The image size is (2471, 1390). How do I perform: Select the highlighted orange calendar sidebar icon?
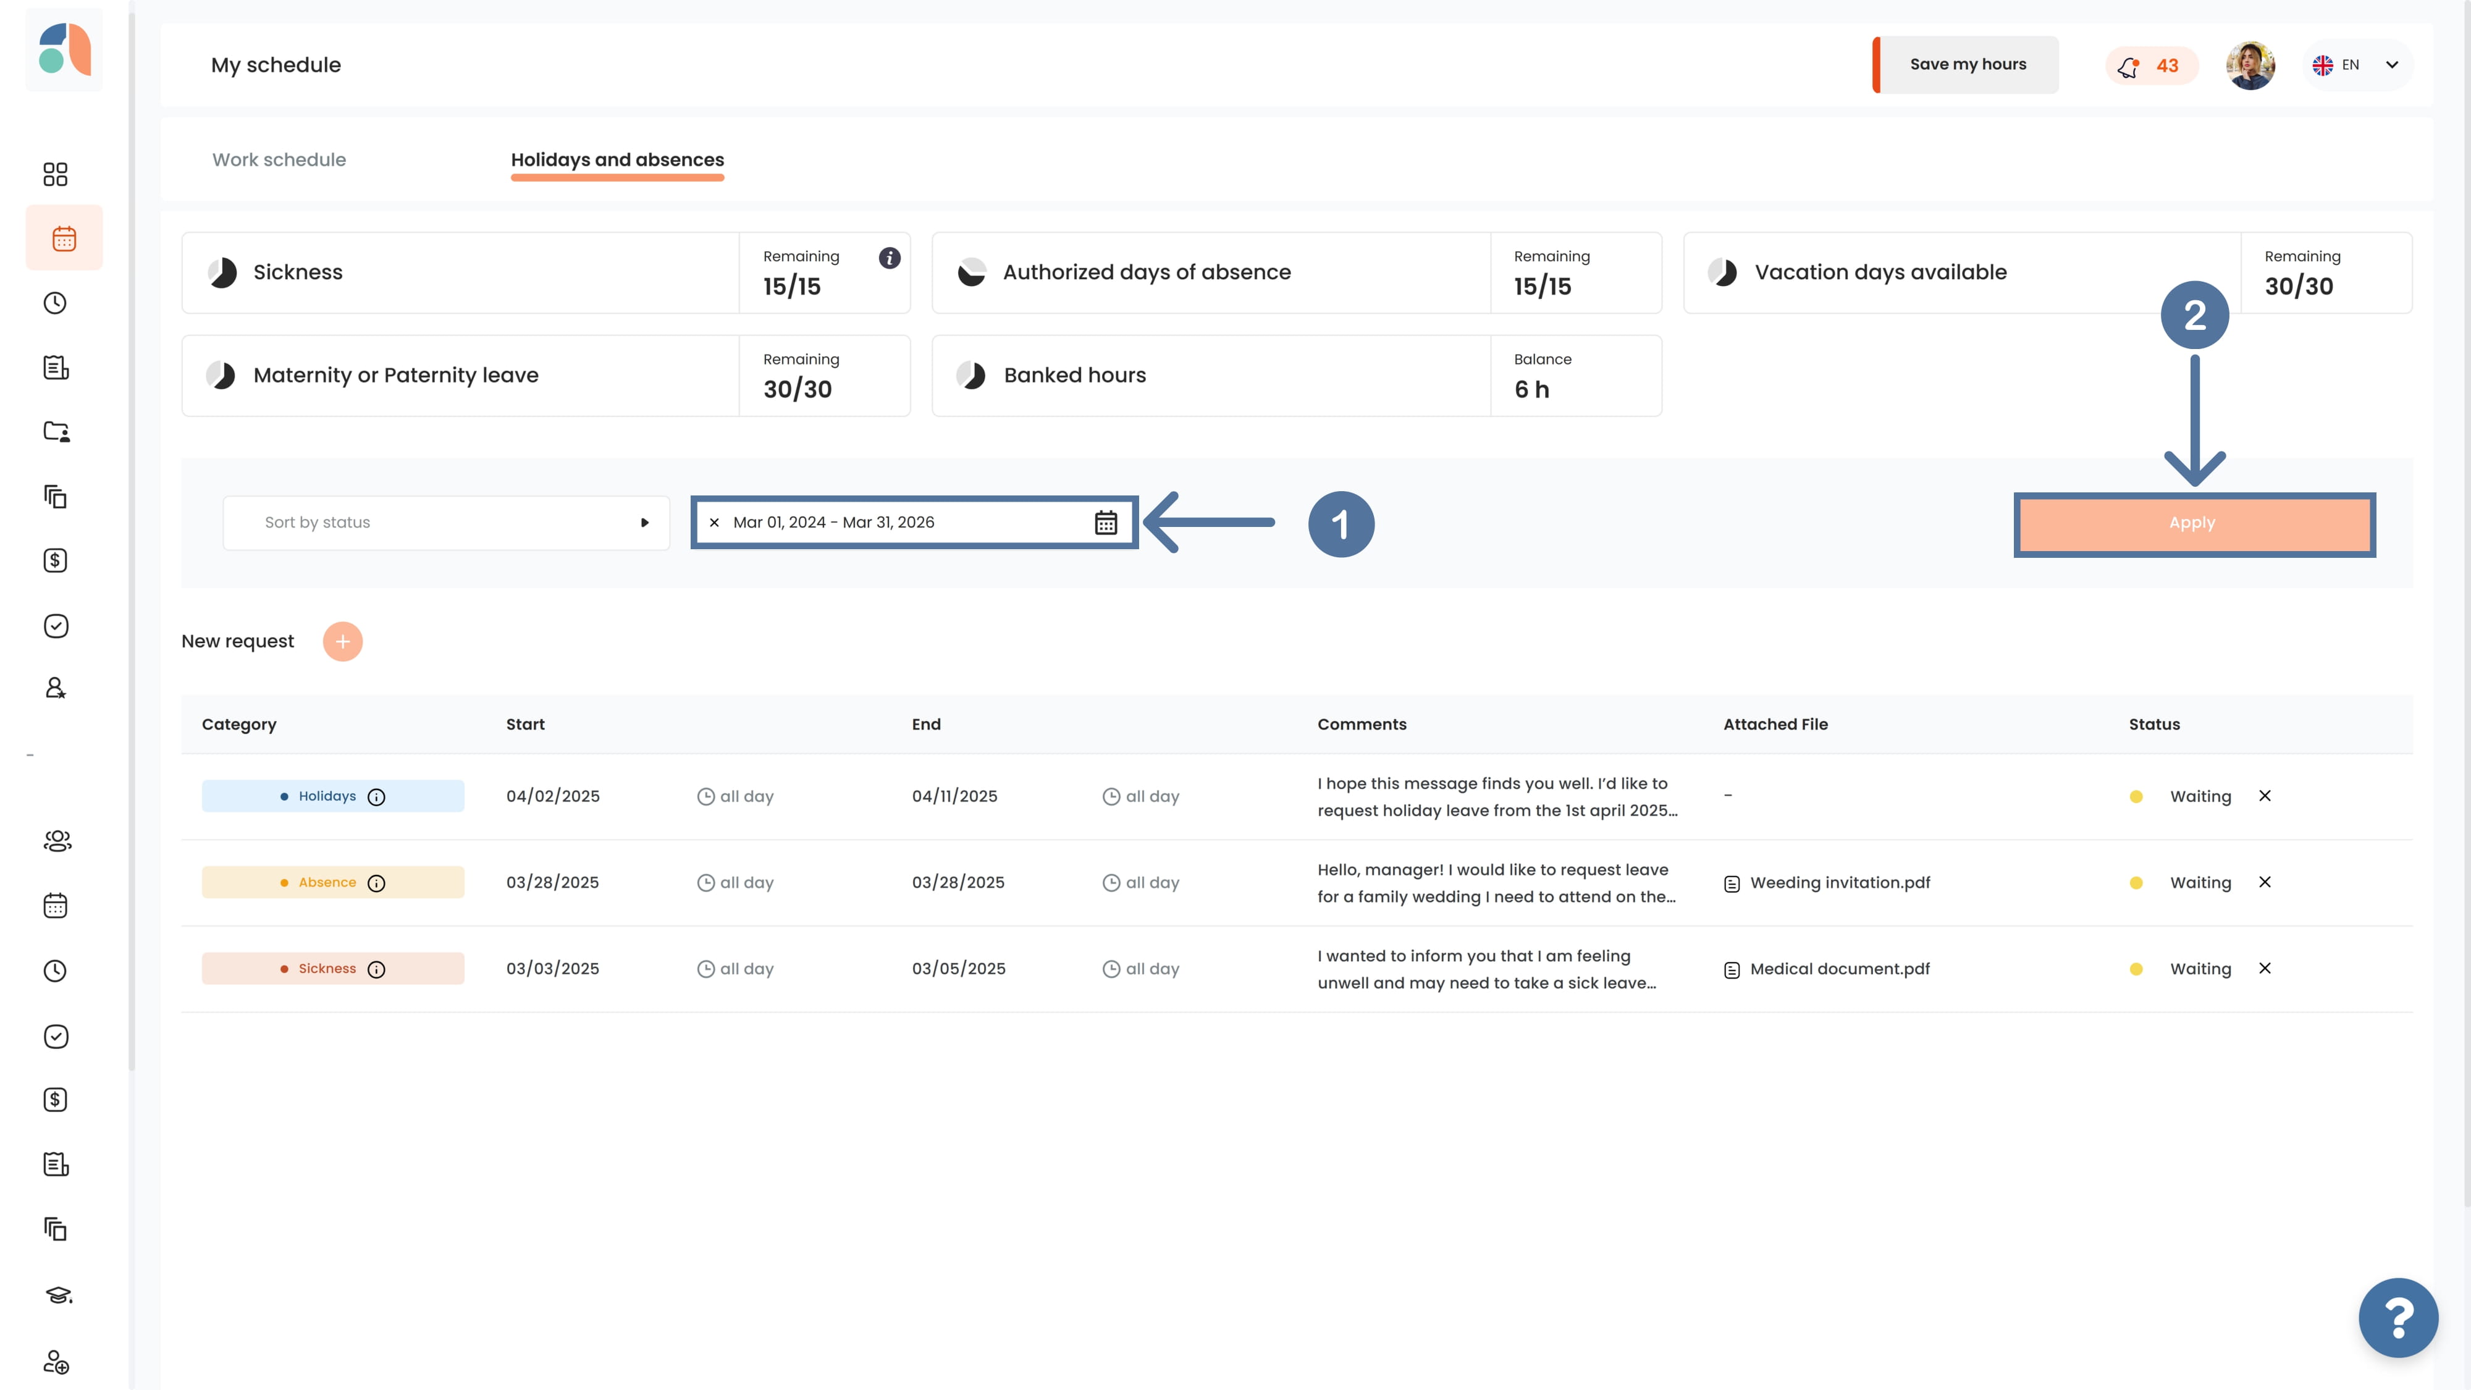pos(64,238)
